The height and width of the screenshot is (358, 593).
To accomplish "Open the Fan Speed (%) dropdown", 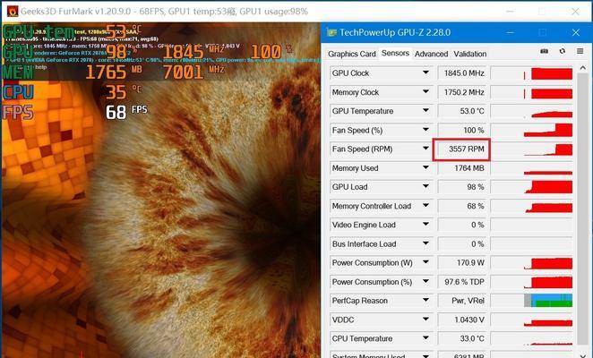I will [x=425, y=130].
